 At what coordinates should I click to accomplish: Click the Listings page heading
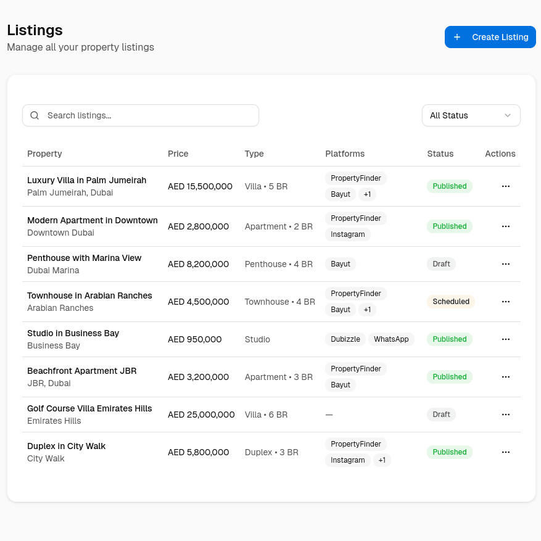click(x=35, y=30)
